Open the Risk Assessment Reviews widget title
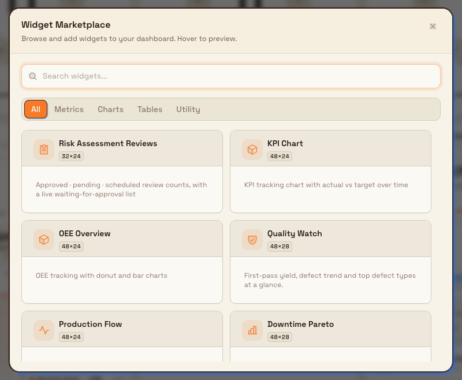The image size is (462, 380). (108, 143)
